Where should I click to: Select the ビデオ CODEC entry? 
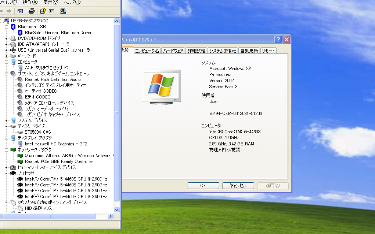(x=37, y=97)
